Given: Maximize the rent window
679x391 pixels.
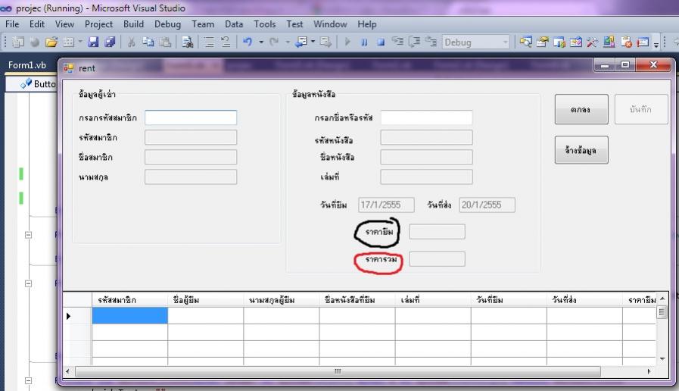Looking at the screenshot, I should 625,64.
